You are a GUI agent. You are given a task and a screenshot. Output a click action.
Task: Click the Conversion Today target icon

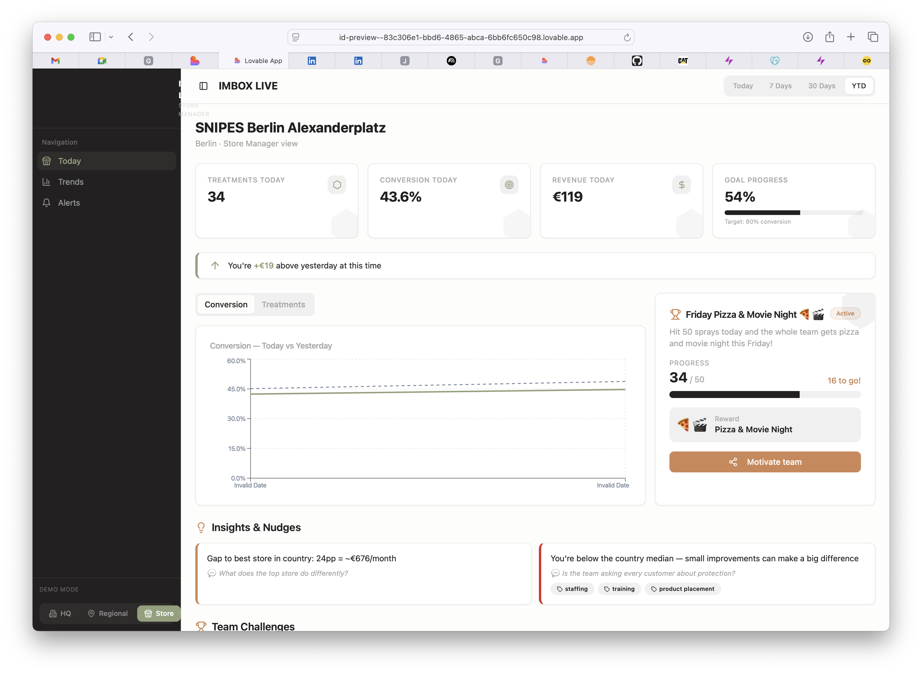(509, 185)
